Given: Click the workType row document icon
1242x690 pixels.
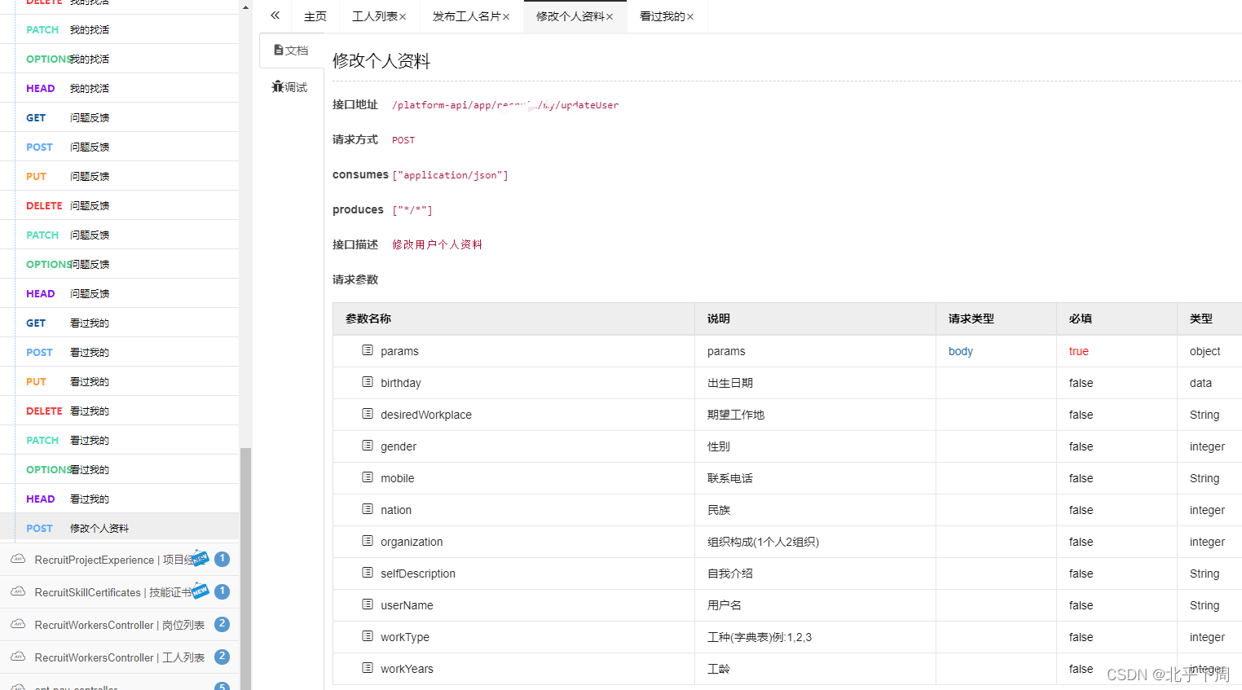Looking at the screenshot, I should tap(368, 636).
